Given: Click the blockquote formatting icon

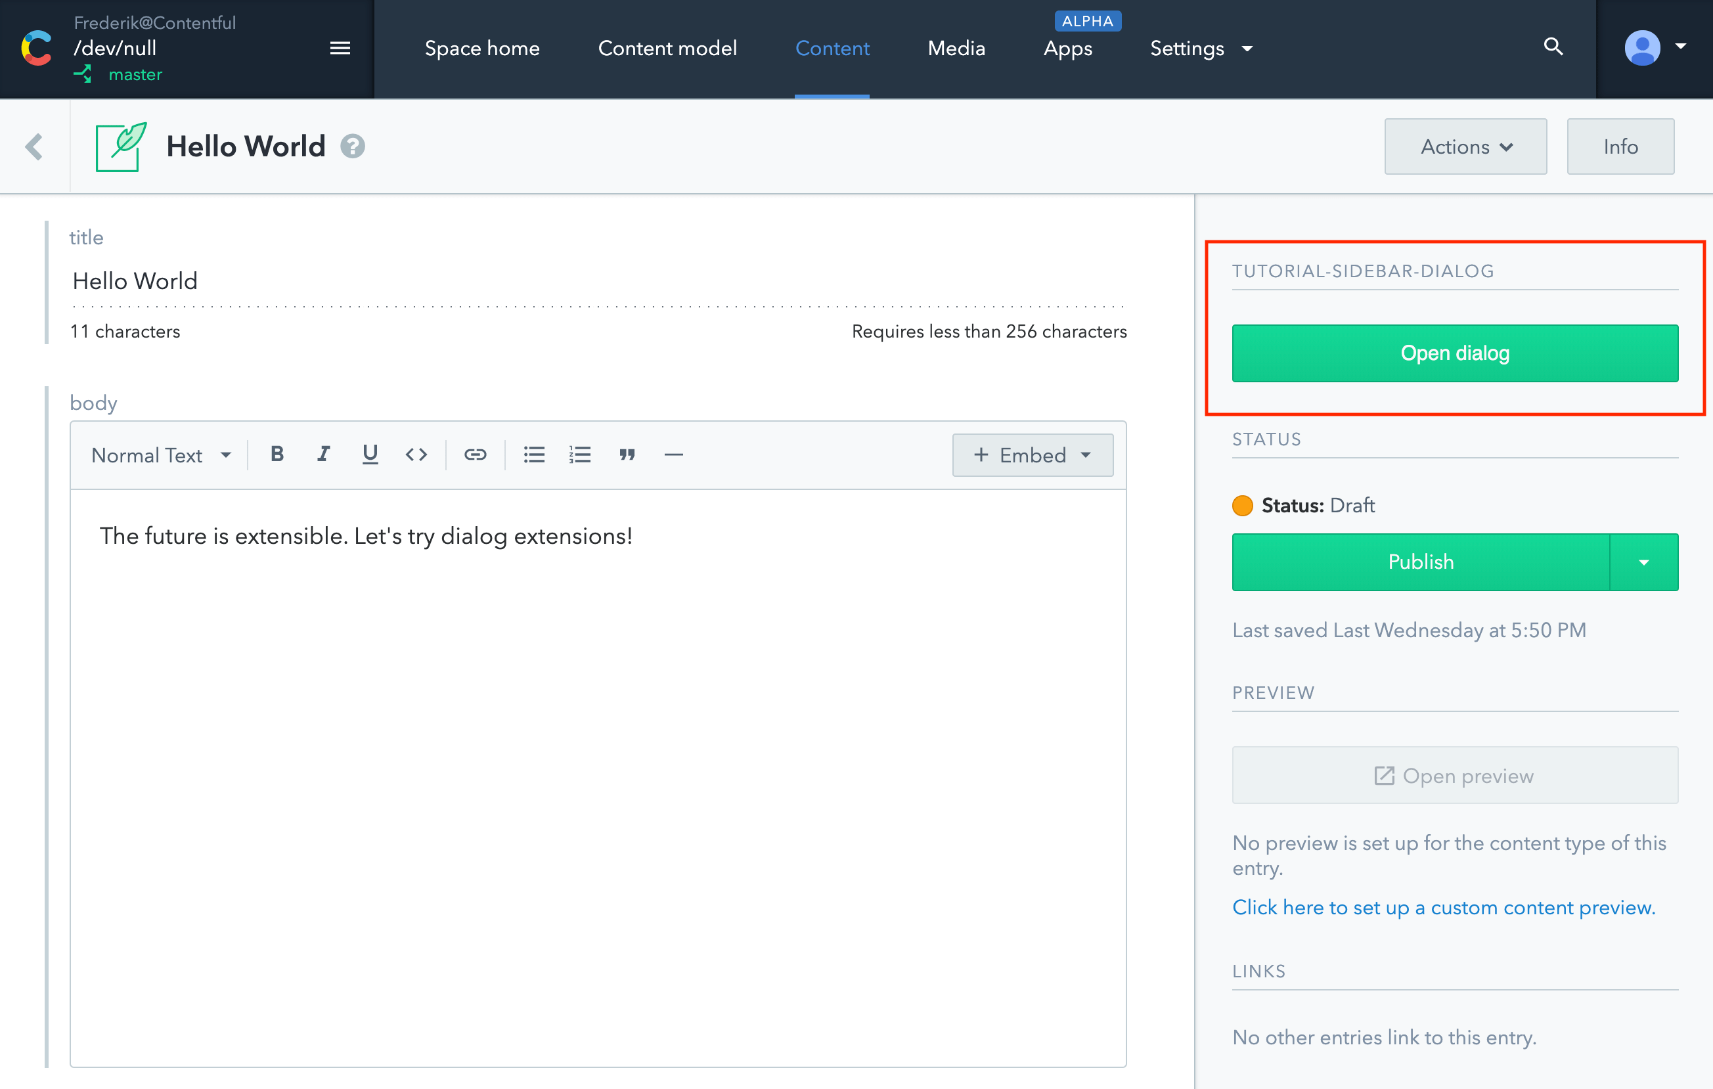Looking at the screenshot, I should (627, 455).
